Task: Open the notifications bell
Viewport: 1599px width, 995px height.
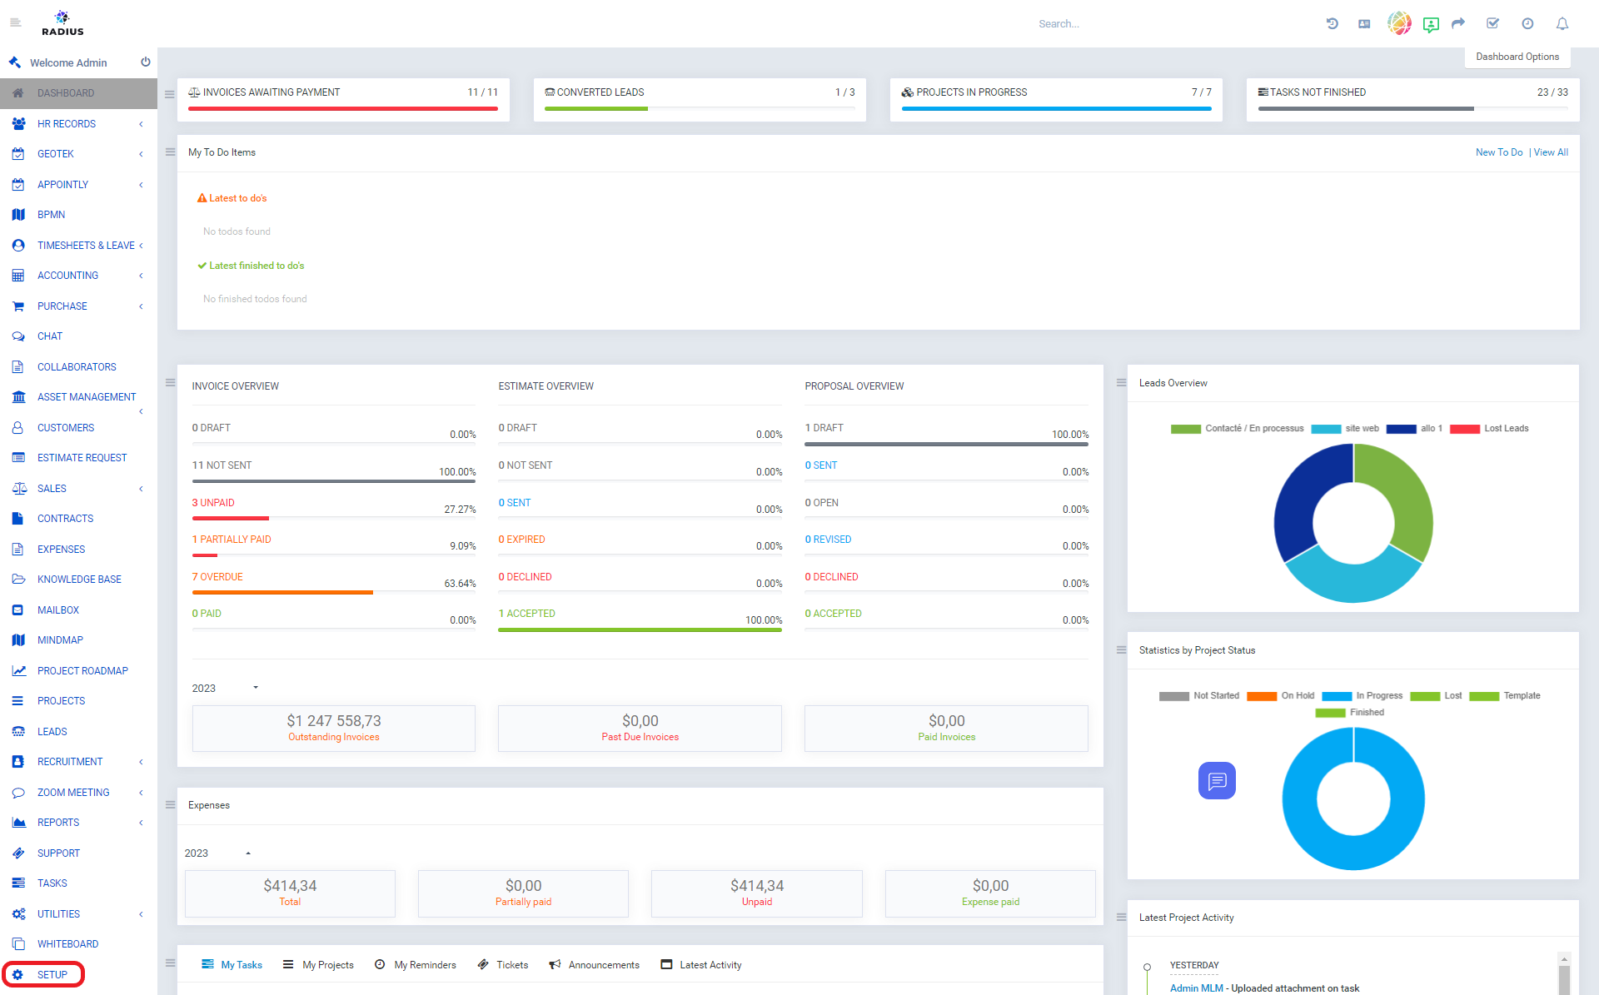Action: tap(1562, 23)
